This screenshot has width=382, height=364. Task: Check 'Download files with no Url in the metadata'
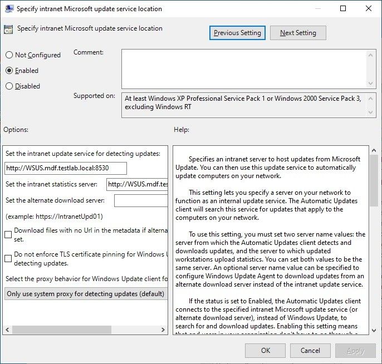[8, 235]
